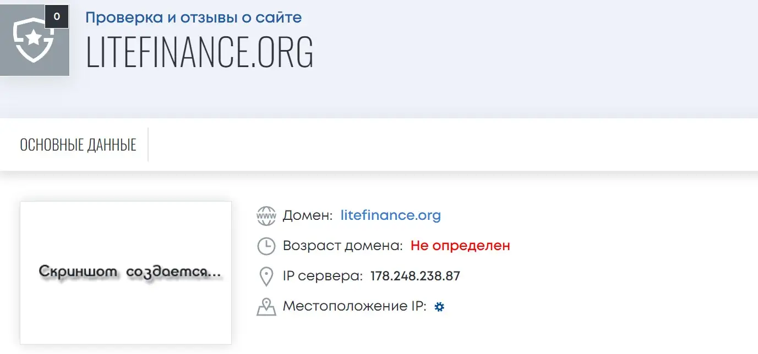The image size is (758, 354).
Task: Click the location pin server IP icon
Action: point(266,276)
